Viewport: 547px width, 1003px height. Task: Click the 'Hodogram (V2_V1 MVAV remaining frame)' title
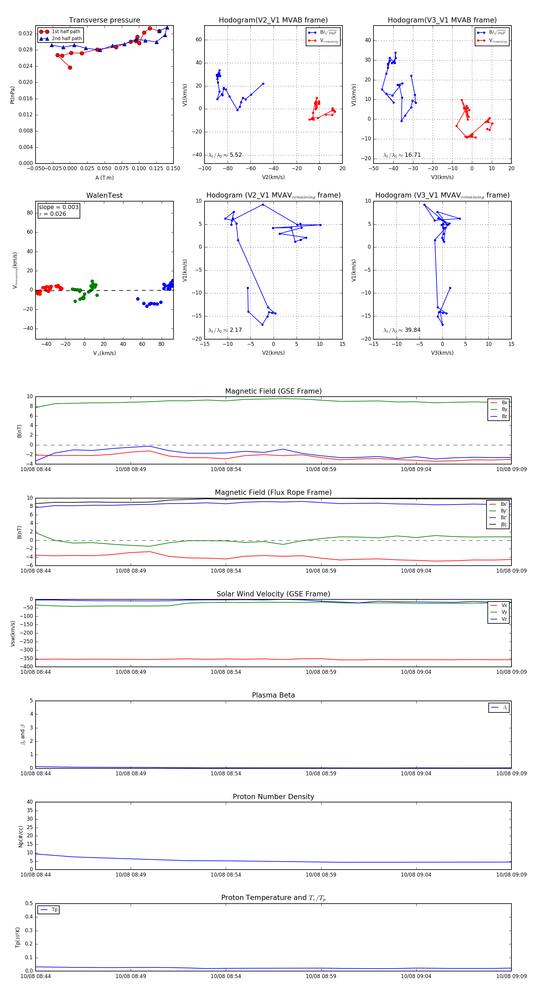(273, 195)
